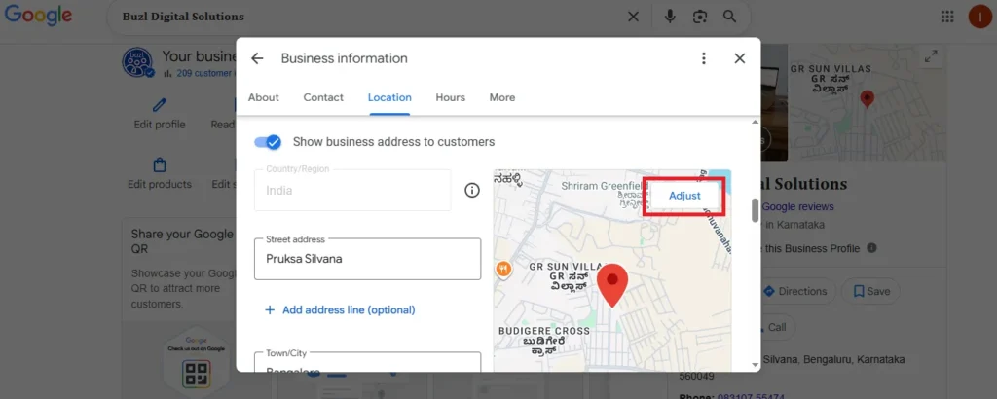Start voice search with the microphone
The image size is (997, 399).
(x=670, y=17)
